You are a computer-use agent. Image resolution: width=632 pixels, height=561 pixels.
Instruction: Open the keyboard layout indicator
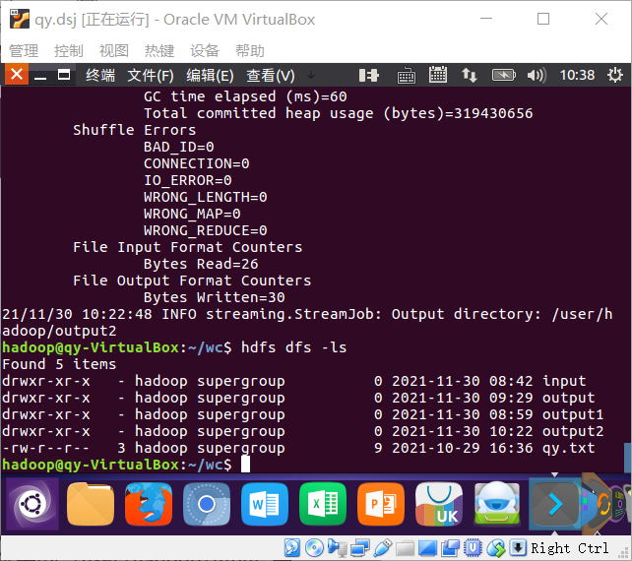tap(407, 76)
